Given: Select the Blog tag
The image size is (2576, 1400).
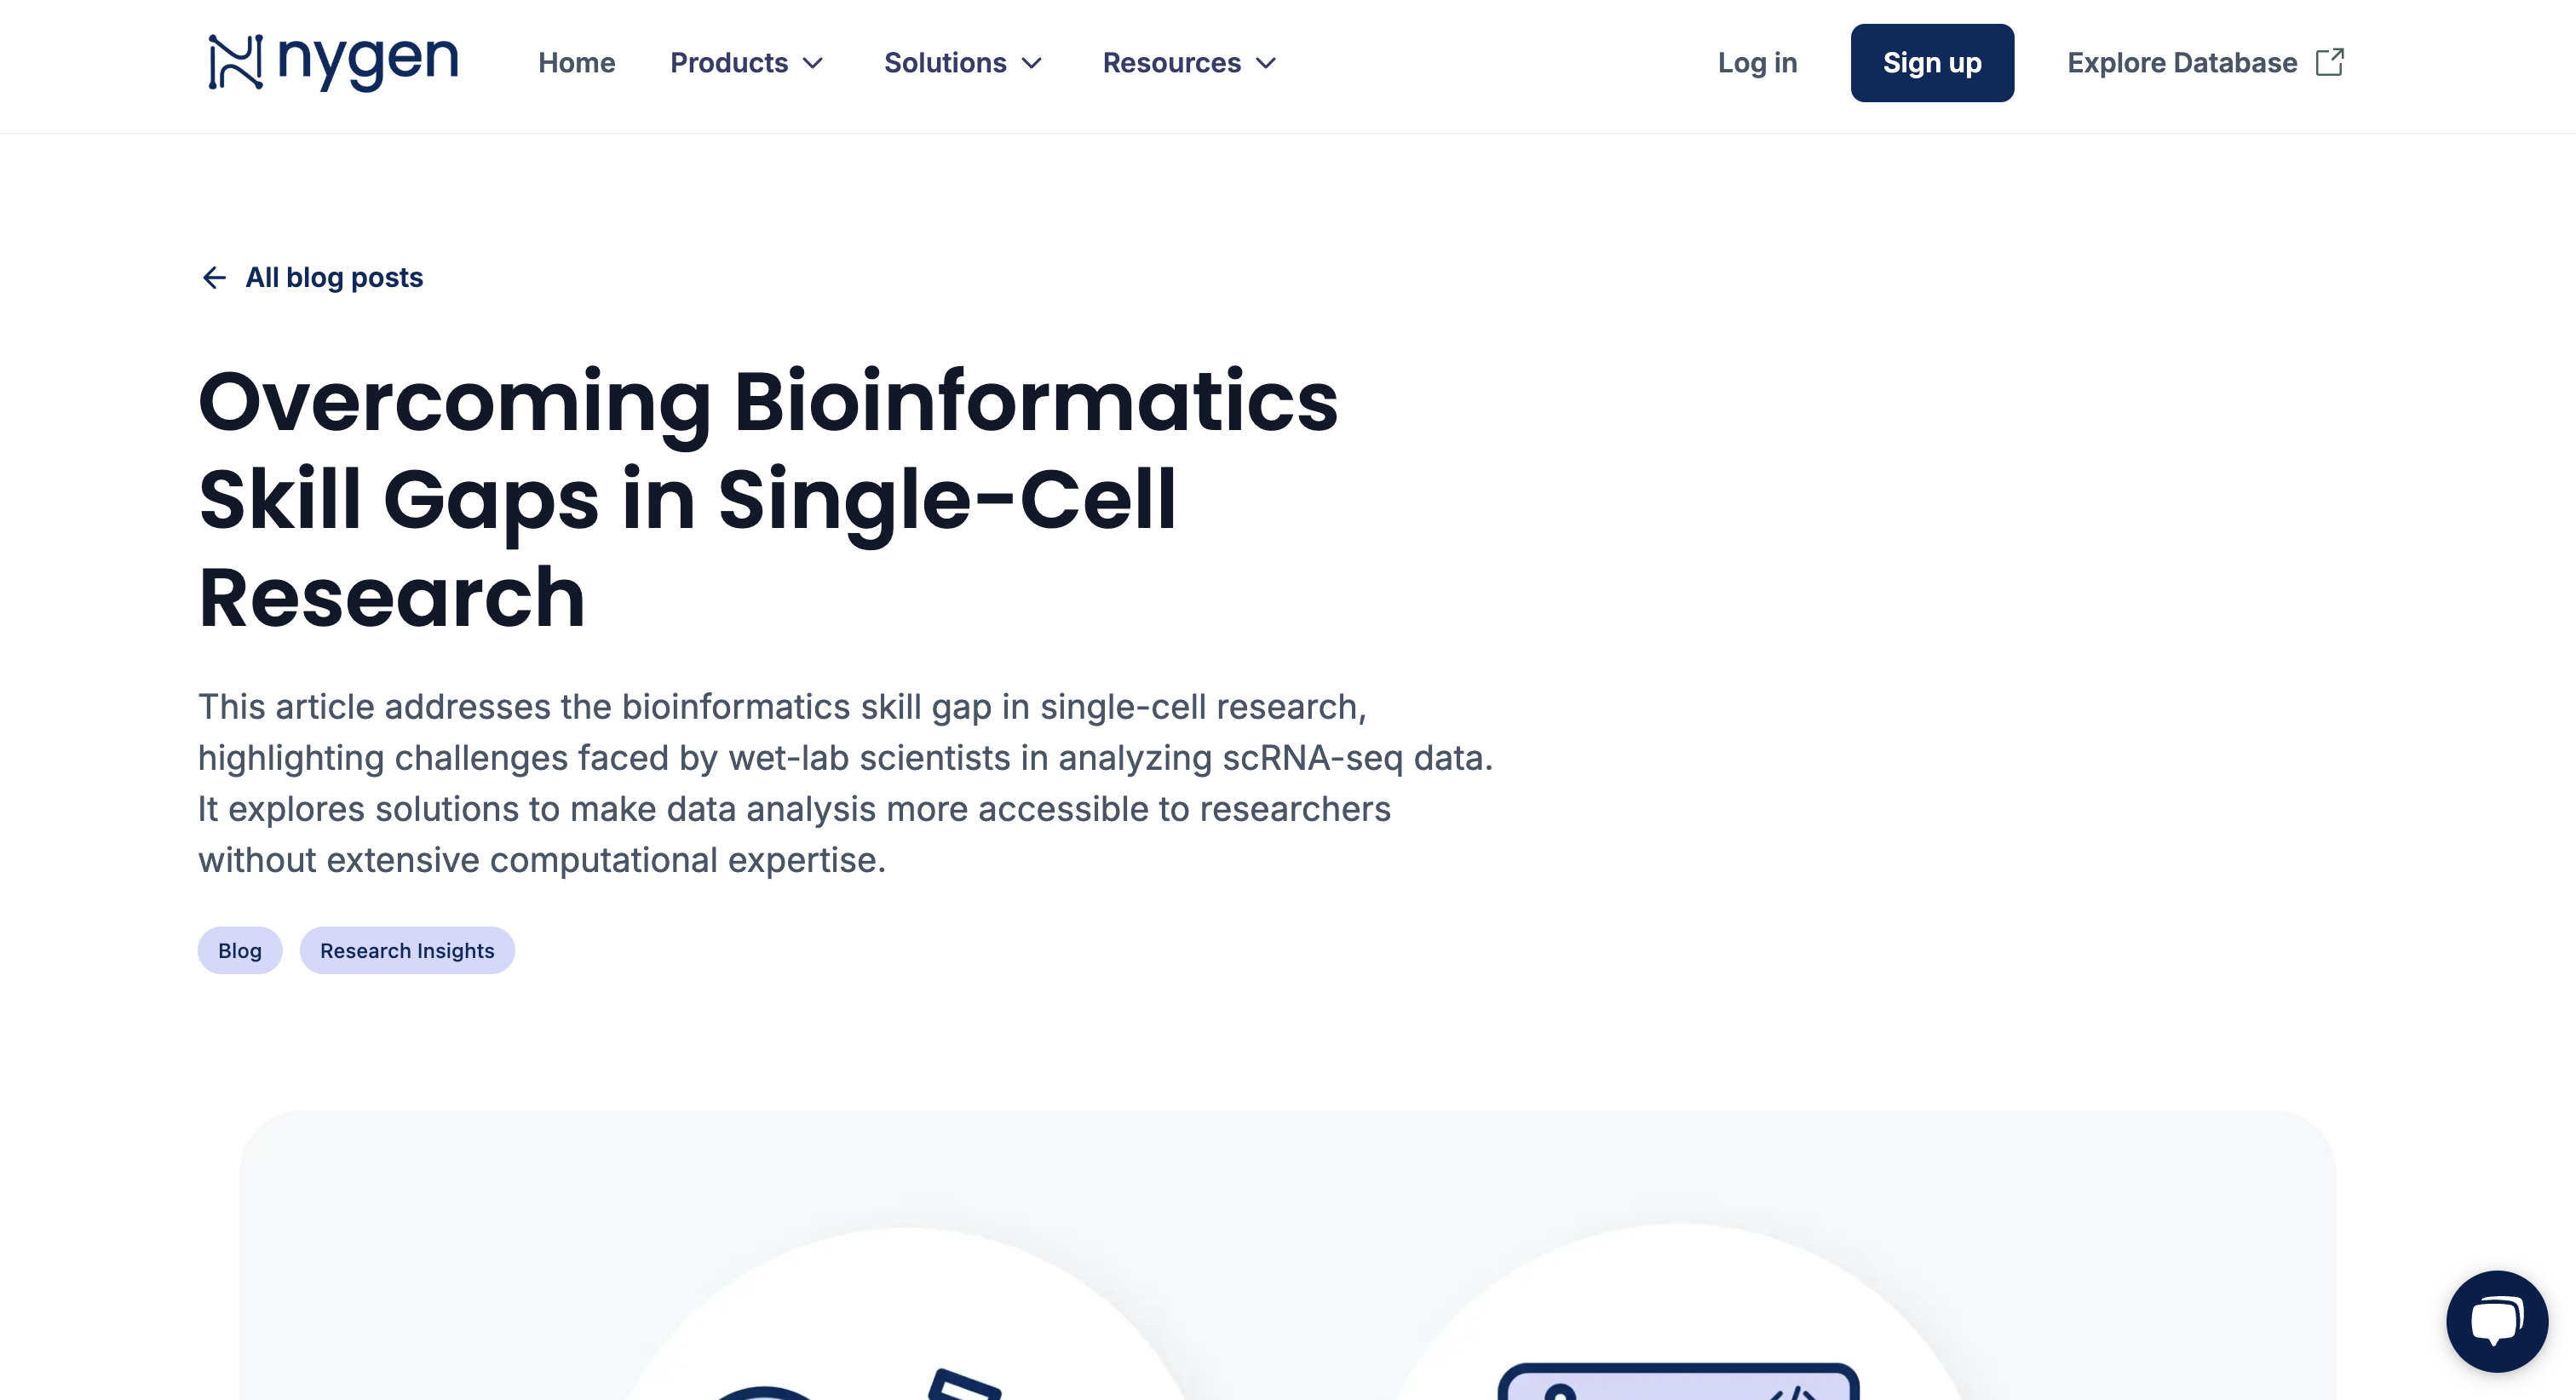Looking at the screenshot, I should tap(239, 950).
